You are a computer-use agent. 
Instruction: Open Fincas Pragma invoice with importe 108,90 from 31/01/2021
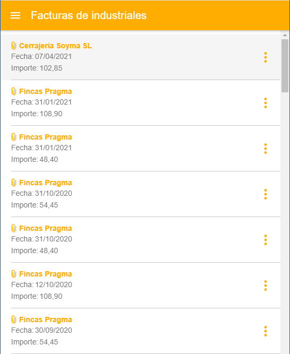pos(45,91)
